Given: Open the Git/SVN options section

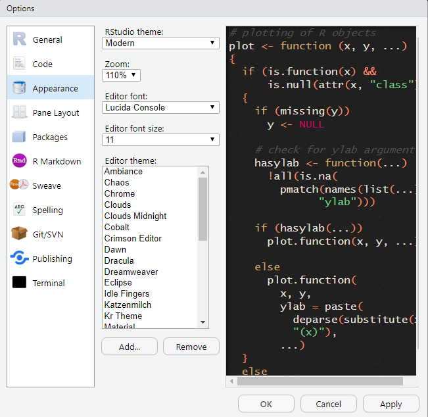Looking at the screenshot, I should click(51, 233).
